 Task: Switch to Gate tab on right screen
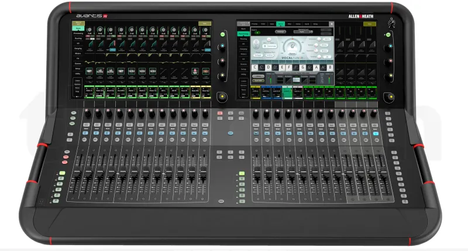click(x=272, y=24)
